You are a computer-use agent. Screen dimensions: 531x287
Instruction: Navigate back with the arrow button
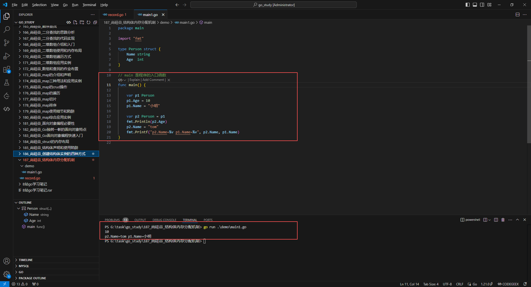pyautogui.click(x=177, y=5)
